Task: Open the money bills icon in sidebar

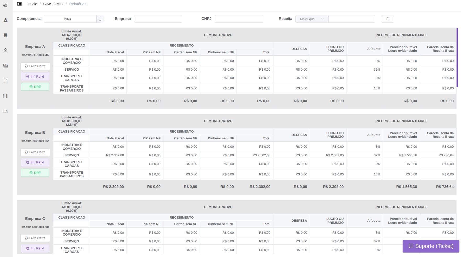Action: (6, 66)
